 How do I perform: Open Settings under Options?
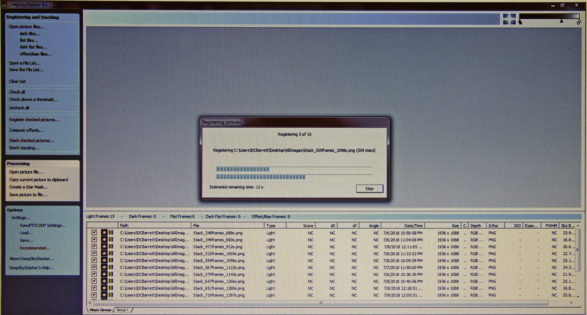(21, 218)
